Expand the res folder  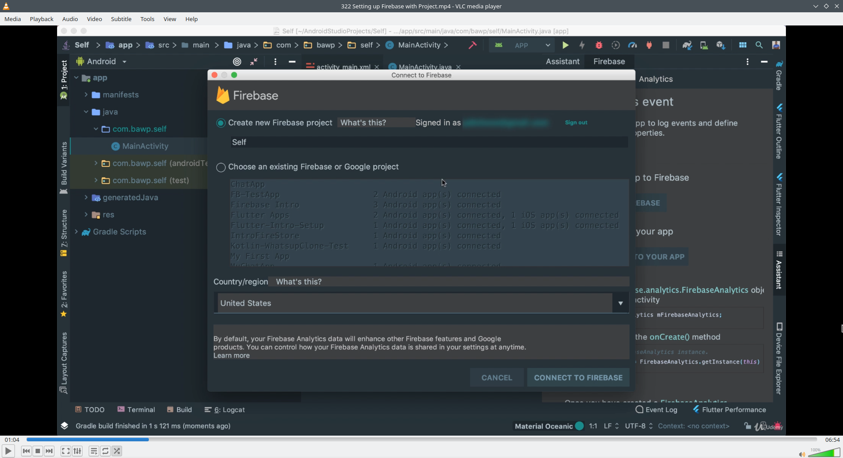[x=86, y=215]
